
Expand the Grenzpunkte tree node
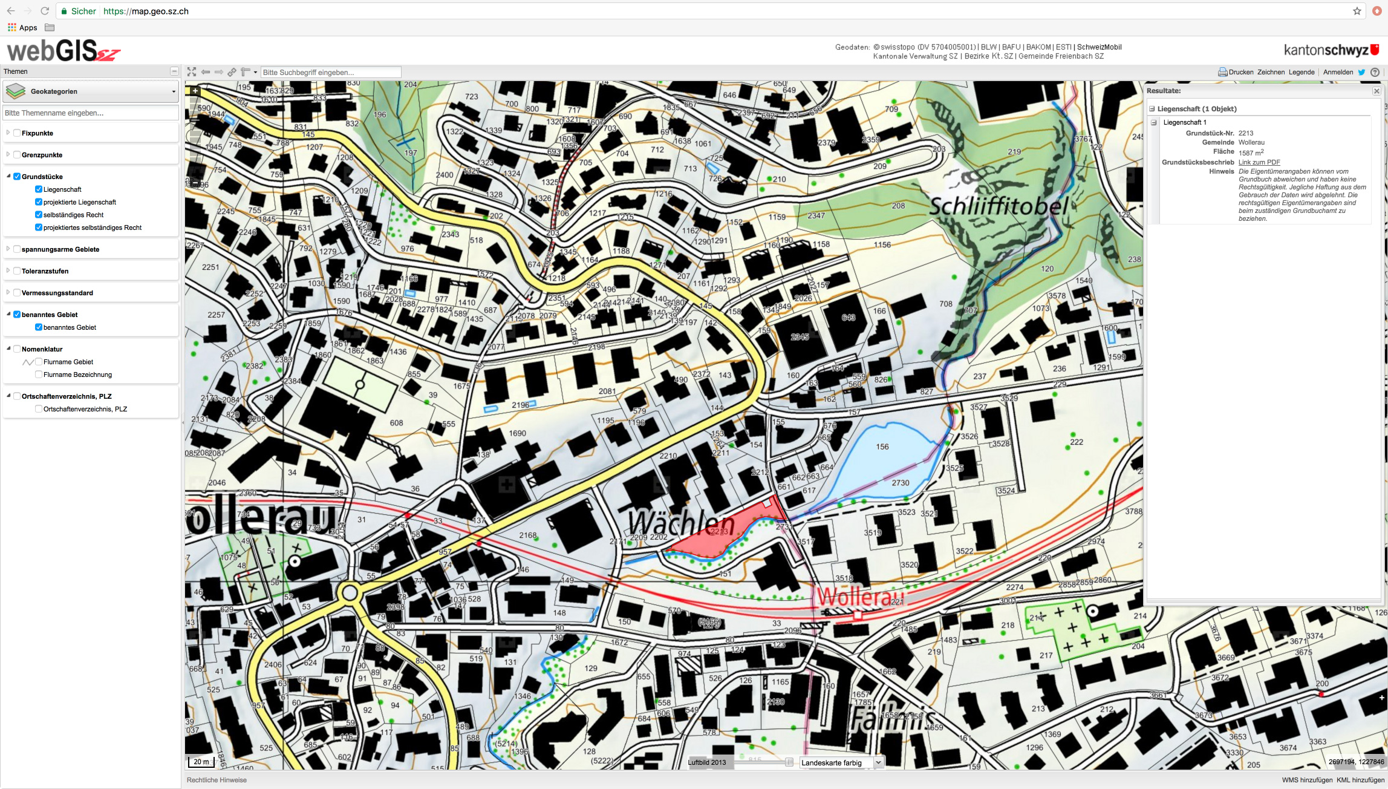8,155
